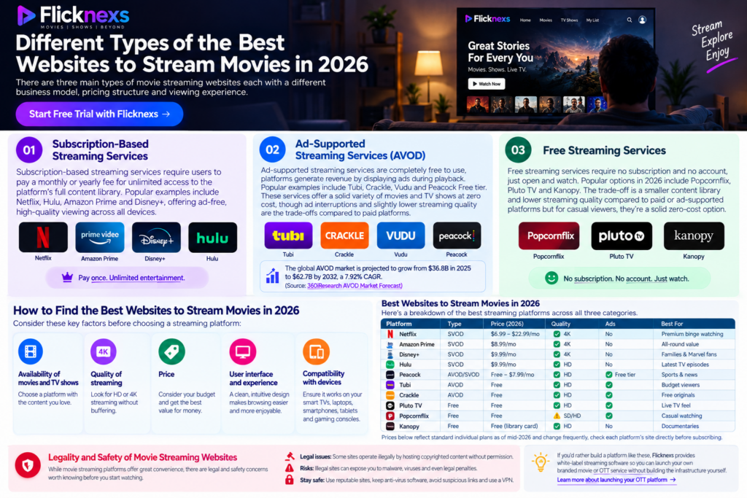Click the AVOD/SVOD type cell for Peacock

point(463,375)
